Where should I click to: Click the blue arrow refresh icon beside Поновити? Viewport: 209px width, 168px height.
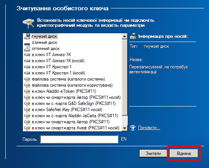pyautogui.click(x=133, y=128)
